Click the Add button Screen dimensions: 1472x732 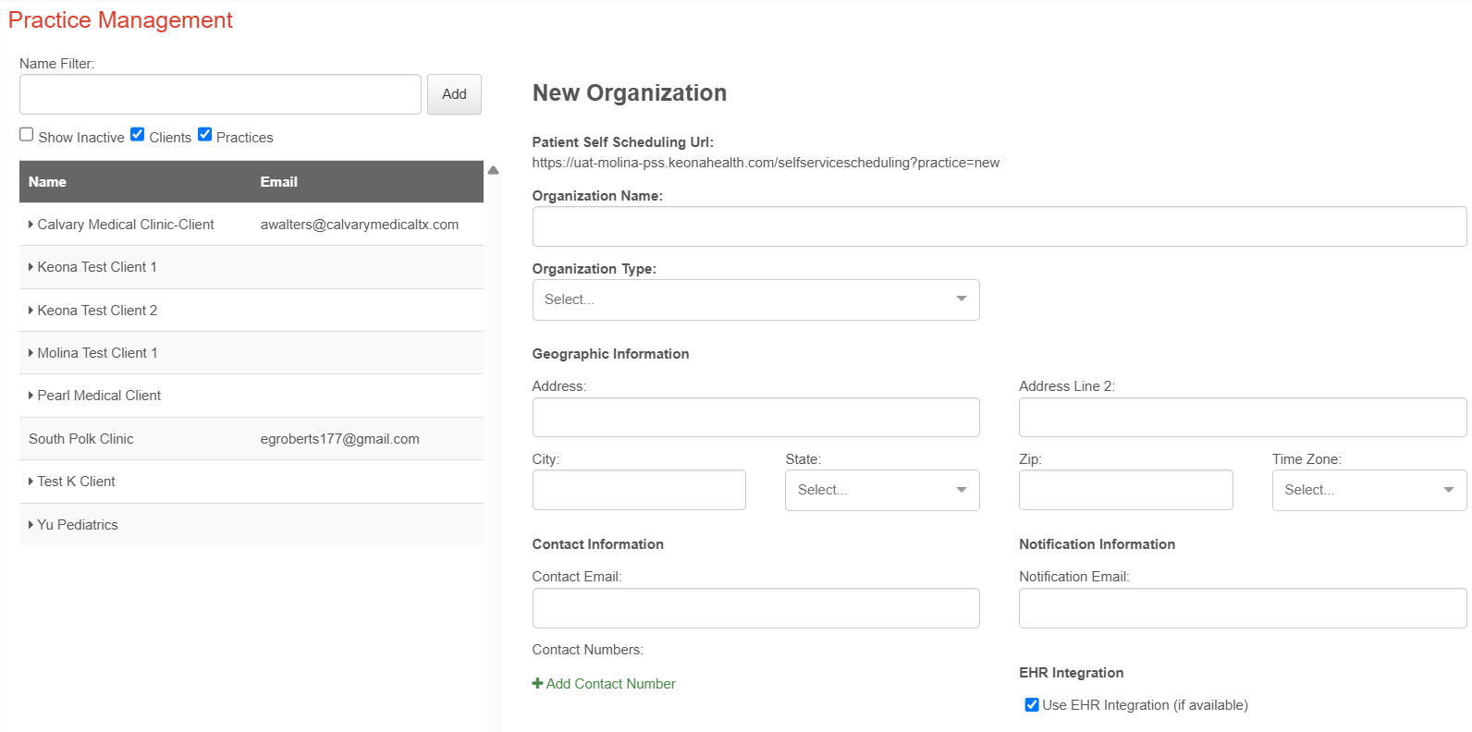click(454, 94)
